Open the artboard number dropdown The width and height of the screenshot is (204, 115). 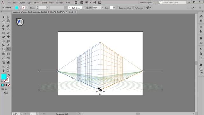(x=38, y=114)
